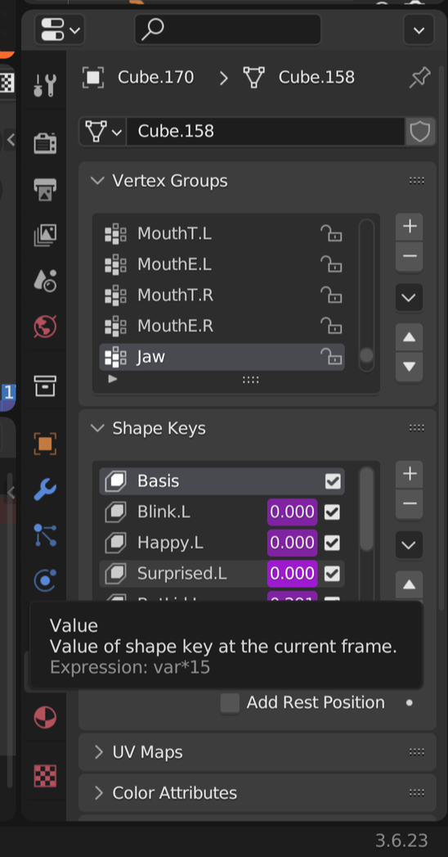448x857 pixels.
Task: Open the World properties tab
Action: coord(45,327)
